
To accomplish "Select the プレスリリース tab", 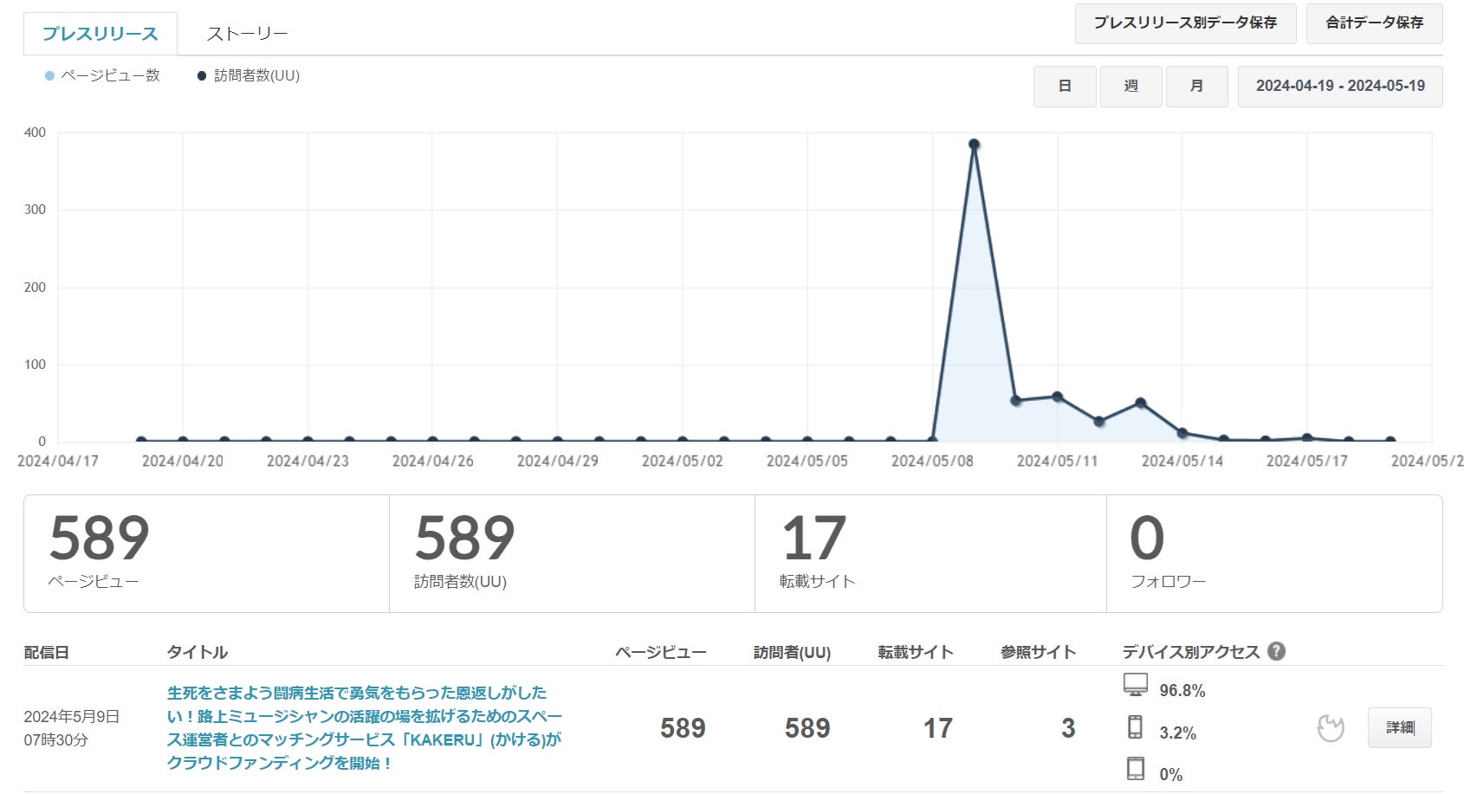I will pyautogui.click(x=100, y=34).
